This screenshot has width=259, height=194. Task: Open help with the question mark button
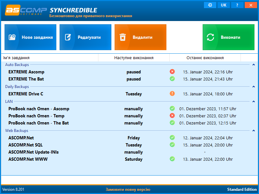(237, 5)
